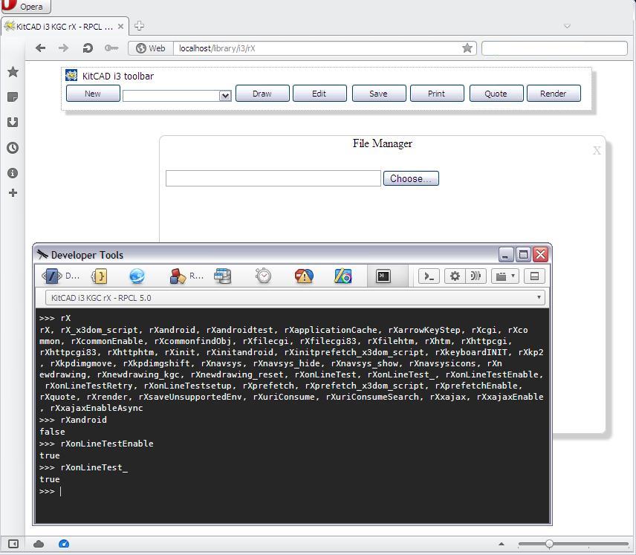The image size is (636, 555).
Task: Click the Render button
Action: point(554,94)
